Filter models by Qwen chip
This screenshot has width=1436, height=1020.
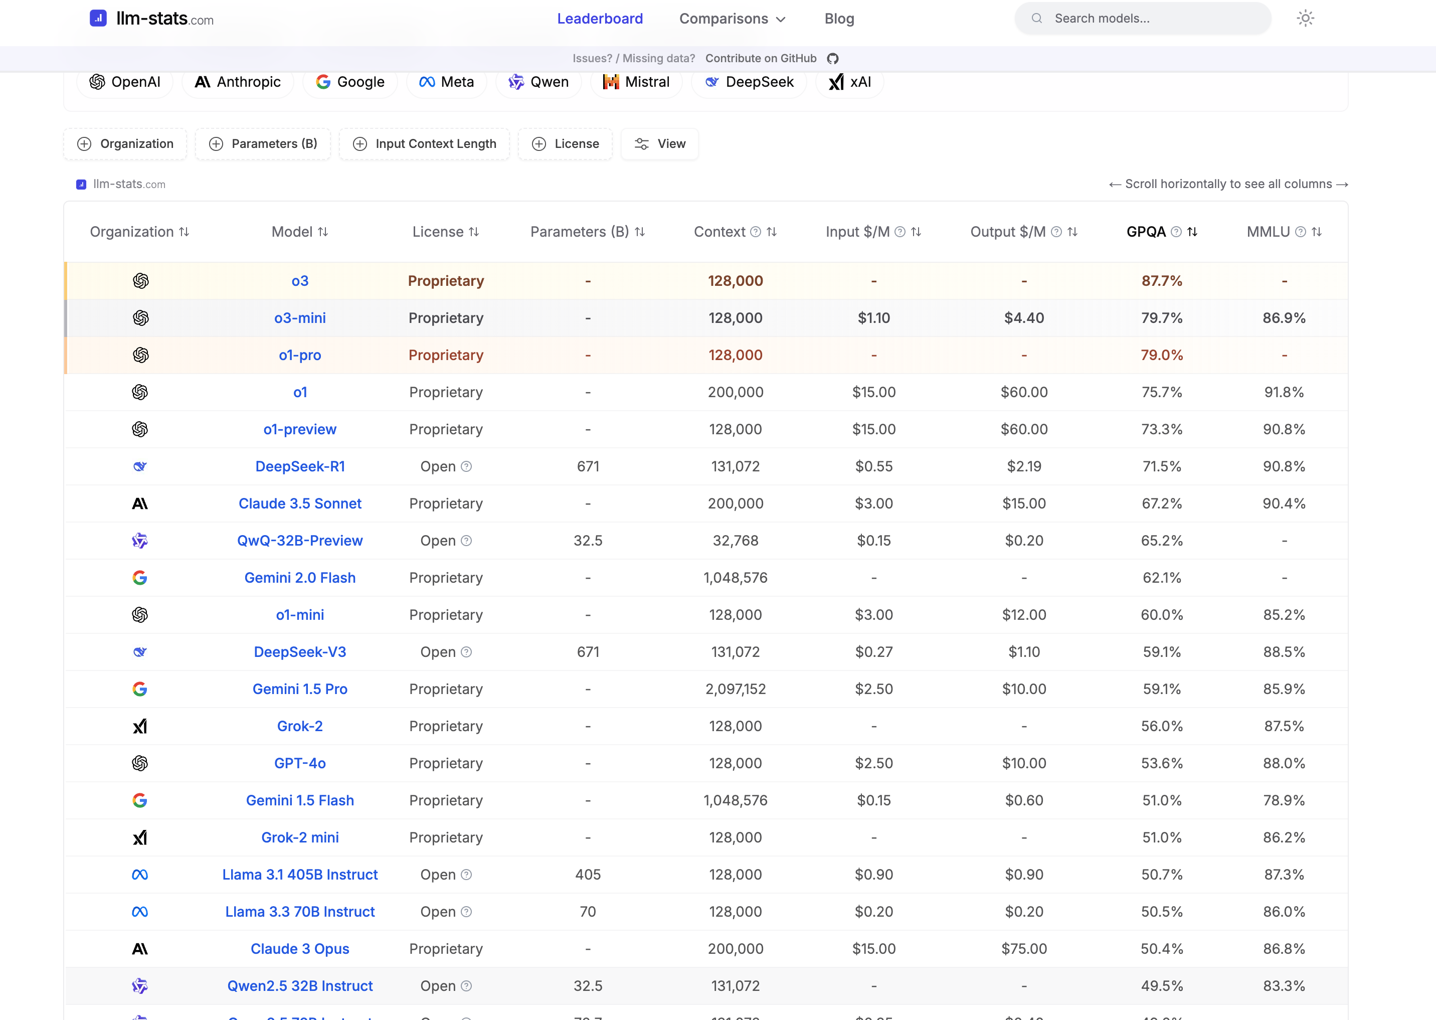pyautogui.click(x=538, y=82)
